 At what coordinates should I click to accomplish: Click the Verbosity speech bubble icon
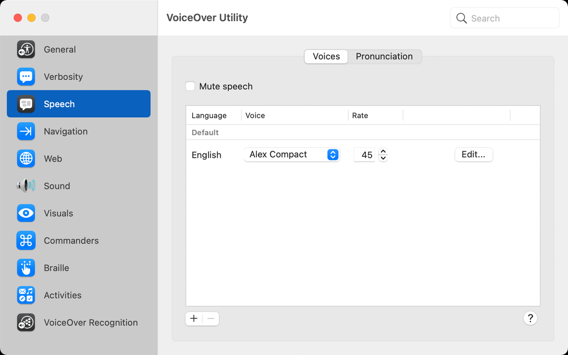26,77
